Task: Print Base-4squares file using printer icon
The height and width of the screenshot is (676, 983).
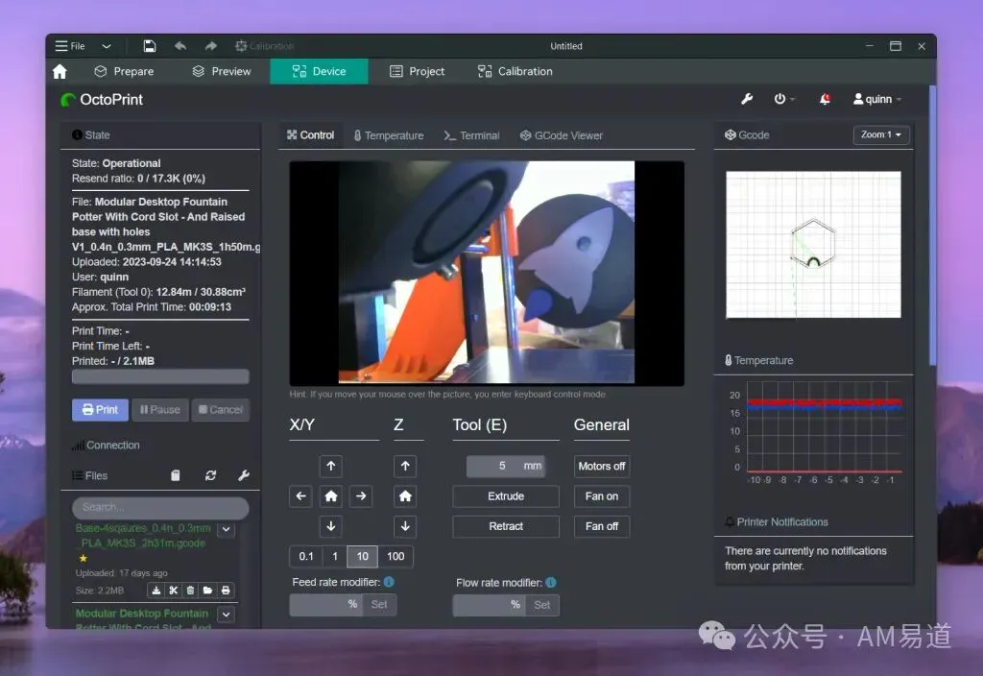Action: [226, 591]
